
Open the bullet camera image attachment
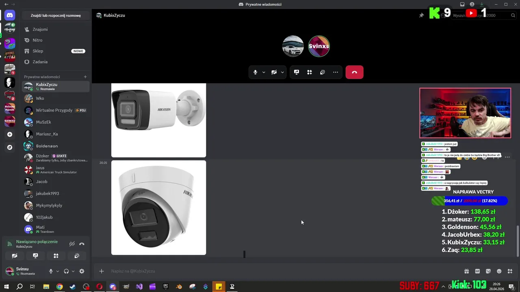(x=158, y=120)
